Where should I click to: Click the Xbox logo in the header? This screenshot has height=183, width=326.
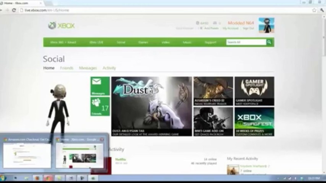click(x=61, y=26)
